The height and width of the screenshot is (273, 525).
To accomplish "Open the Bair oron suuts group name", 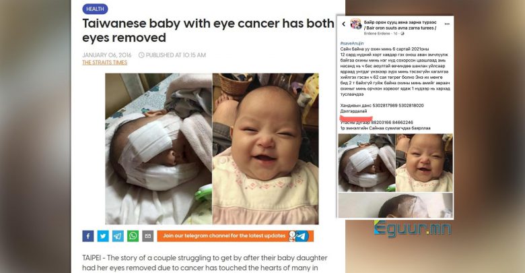I will [x=400, y=25].
